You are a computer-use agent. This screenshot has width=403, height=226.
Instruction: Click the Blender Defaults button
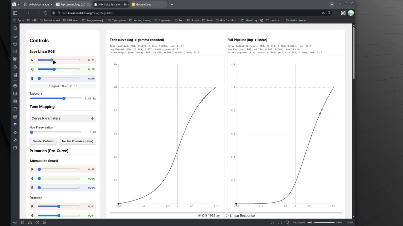point(43,141)
